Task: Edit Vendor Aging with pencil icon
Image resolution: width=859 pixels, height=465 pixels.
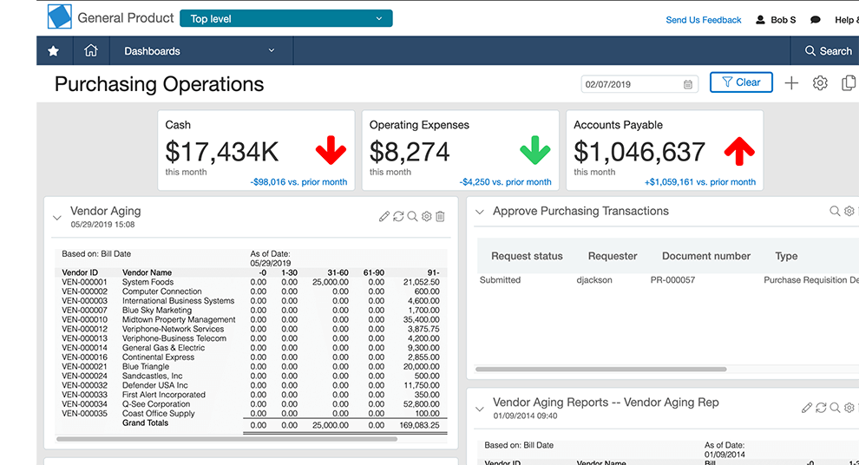Action: (x=384, y=216)
